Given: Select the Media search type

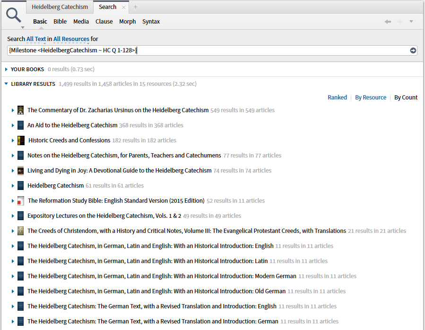Looking at the screenshot, I should coord(81,21).
